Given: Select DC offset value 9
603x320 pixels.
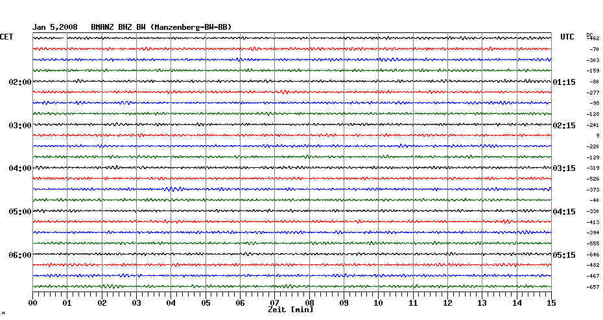Looking at the screenshot, I should tap(598, 135).
